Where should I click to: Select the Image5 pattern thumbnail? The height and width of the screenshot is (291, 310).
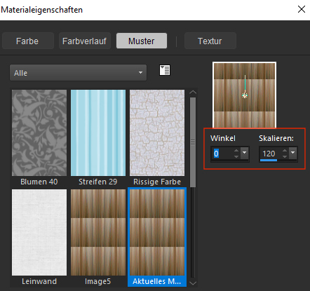(x=98, y=233)
